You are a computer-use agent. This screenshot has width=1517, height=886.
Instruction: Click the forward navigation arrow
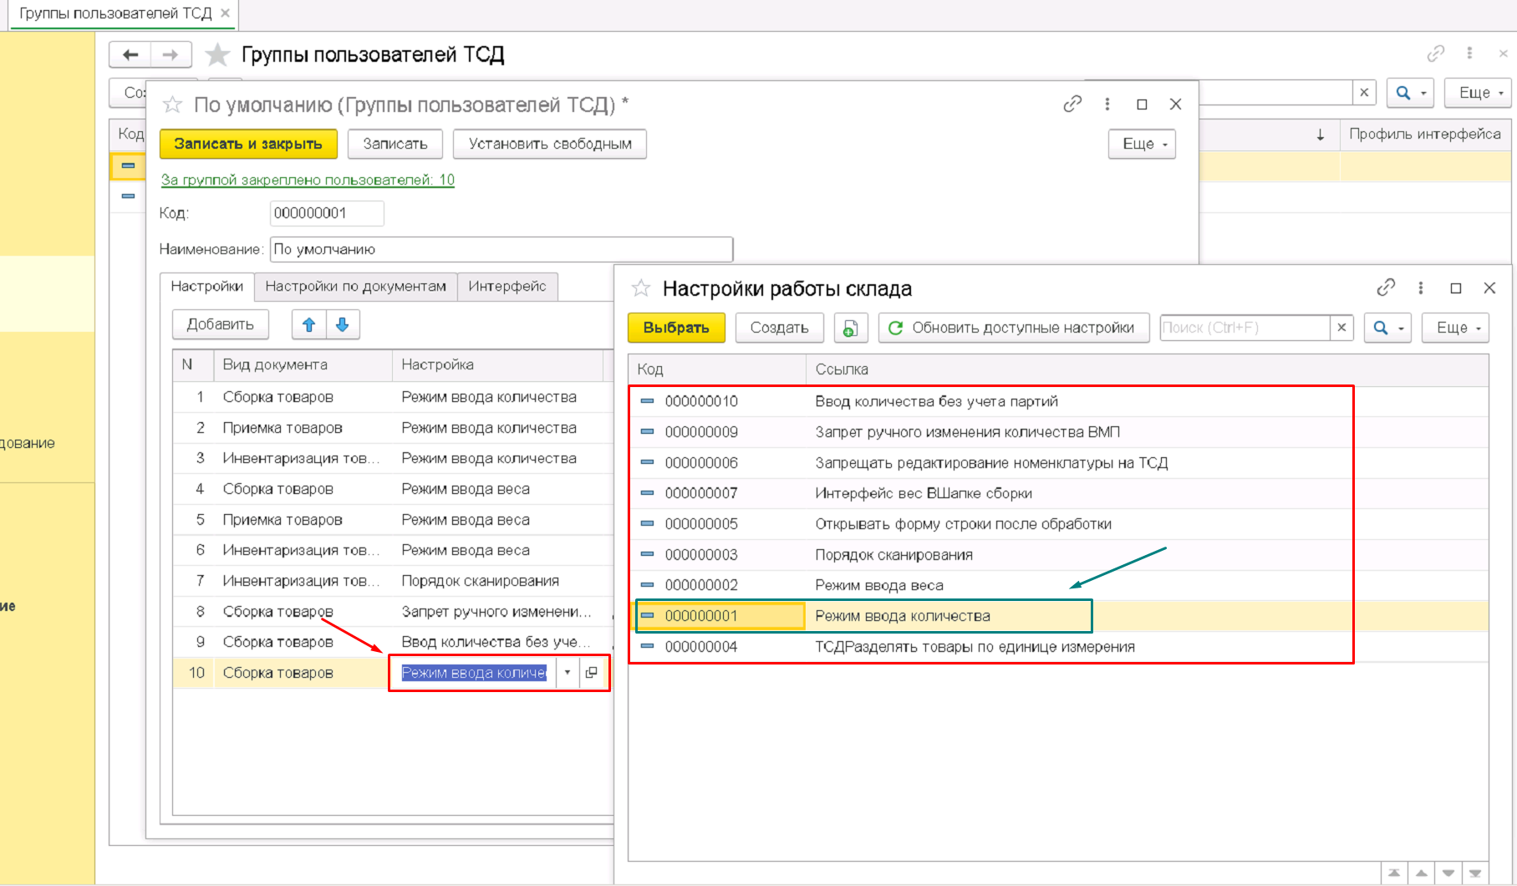171,55
